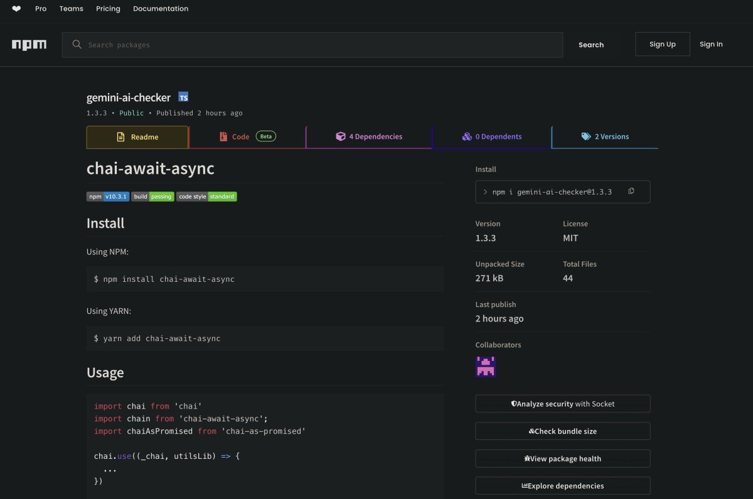Click the MIT license value
The height and width of the screenshot is (499, 753).
click(x=570, y=238)
